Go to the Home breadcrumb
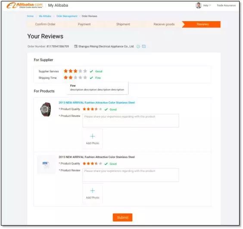 30,16
